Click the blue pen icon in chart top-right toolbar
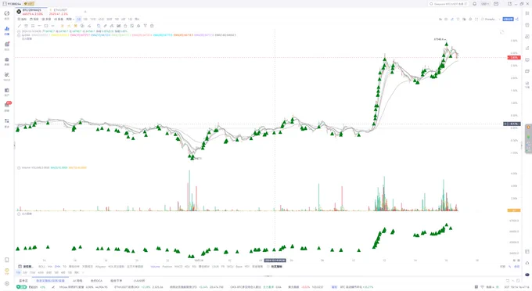This screenshot has height=291, width=532. [452, 20]
